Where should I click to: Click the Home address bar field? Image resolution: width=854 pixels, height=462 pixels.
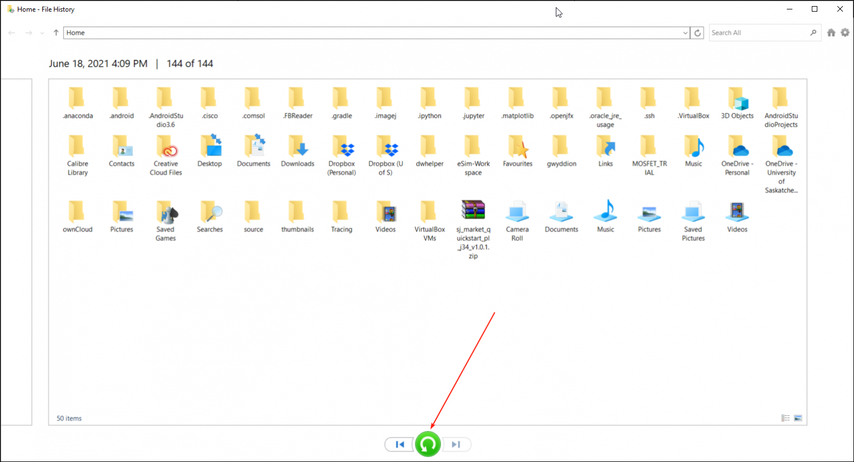pyautogui.click(x=373, y=33)
